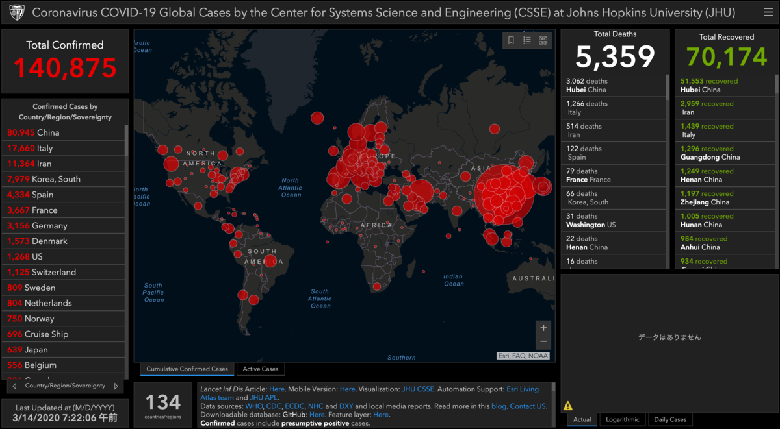
Task: Open the DXY data source link
Action: (346, 406)
